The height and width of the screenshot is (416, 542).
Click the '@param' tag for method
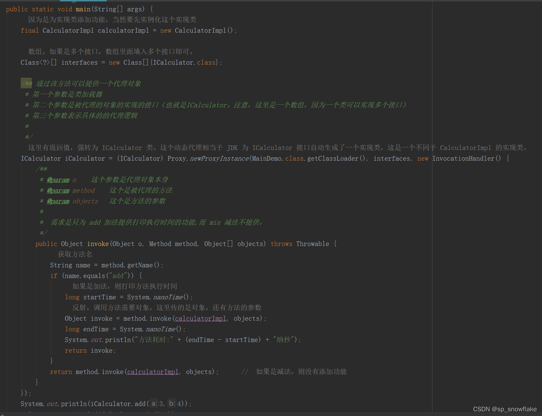coord(58,190)
